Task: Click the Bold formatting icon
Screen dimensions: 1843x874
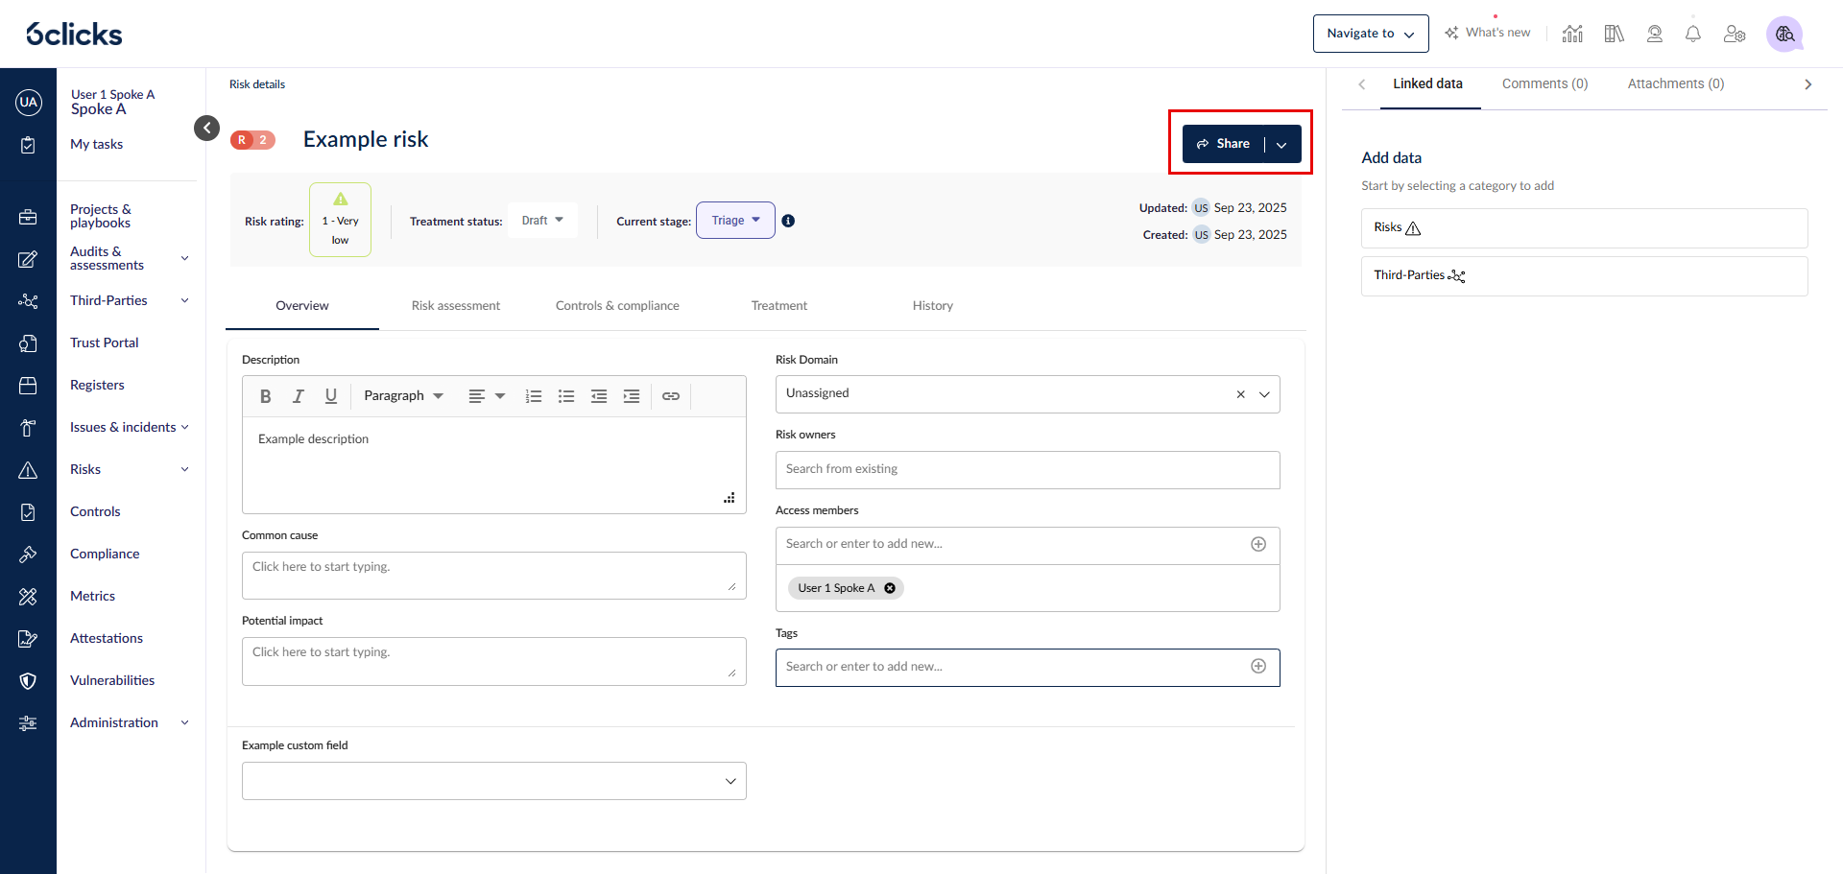Action: pos(266,396)
